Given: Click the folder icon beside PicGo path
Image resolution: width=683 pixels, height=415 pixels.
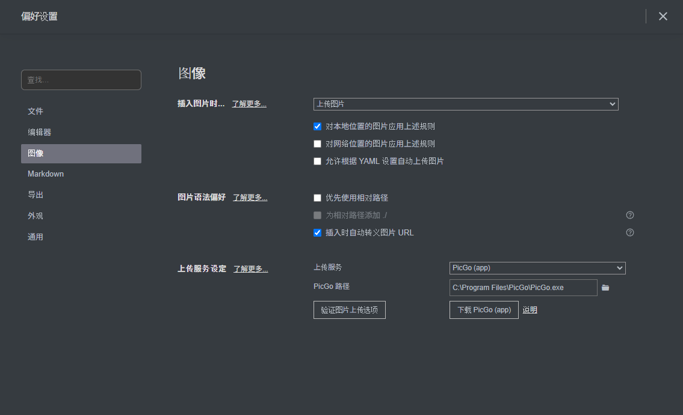Looking at the screenshot, I should [605, 288].
